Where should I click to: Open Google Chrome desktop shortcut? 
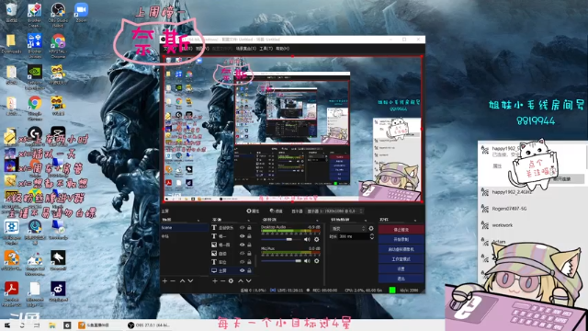click(35, 108)
